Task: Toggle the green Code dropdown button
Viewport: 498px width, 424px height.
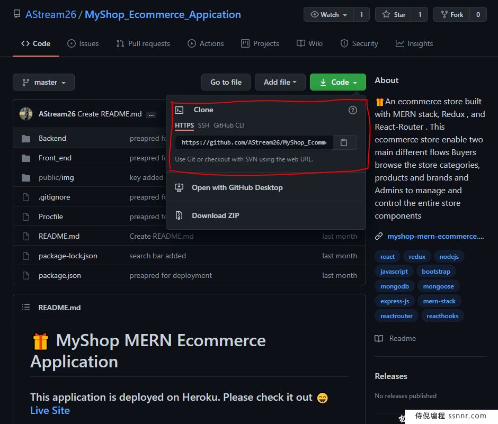Action: click(x=337, y=82)
